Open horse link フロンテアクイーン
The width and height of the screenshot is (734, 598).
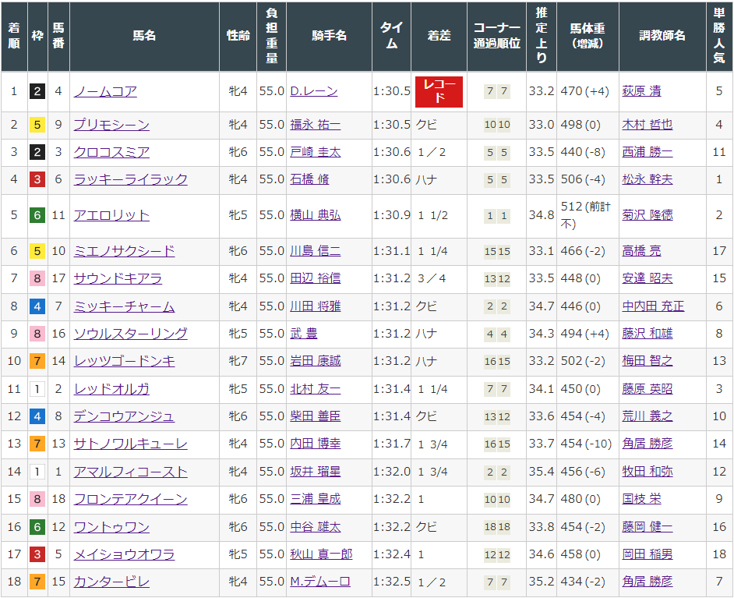coord(131,499)
